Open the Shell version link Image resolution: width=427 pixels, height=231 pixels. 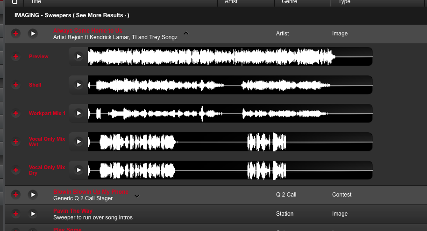(35, 85)
